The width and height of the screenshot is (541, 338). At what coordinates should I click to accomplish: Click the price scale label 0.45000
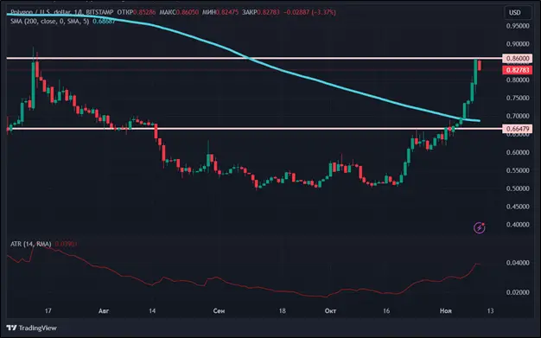click(x=518, y=207)
